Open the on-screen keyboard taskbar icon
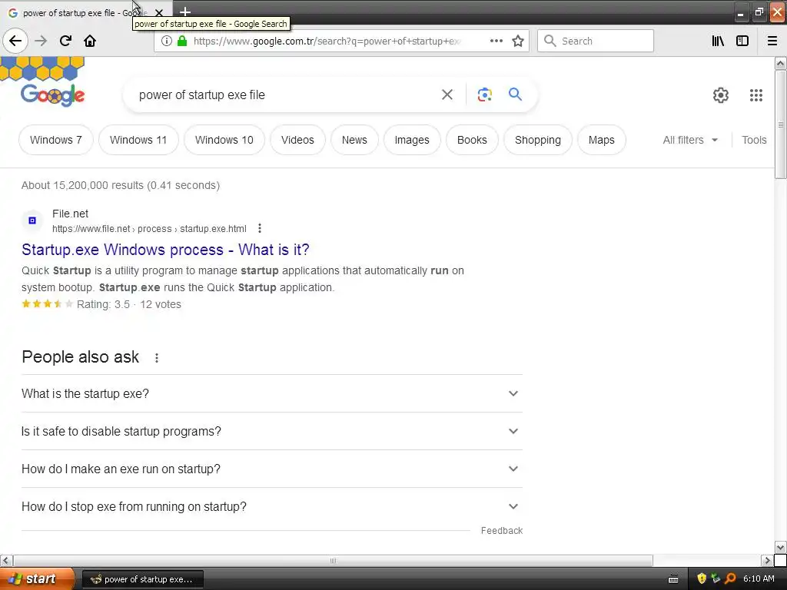 click(673, 579)
